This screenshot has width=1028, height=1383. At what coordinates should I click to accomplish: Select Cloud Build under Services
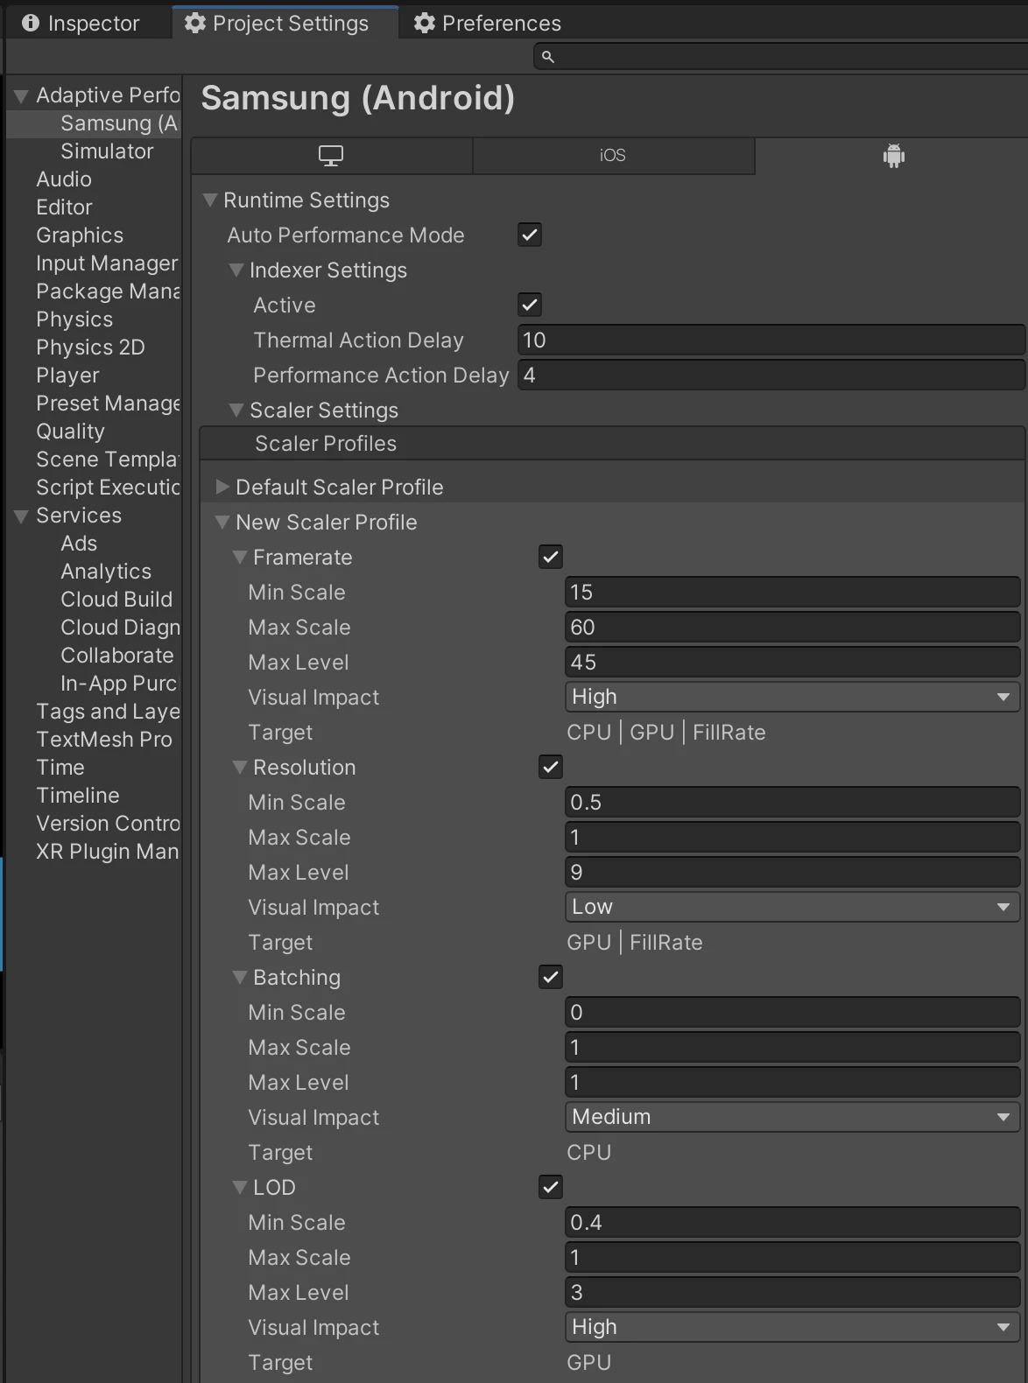[116, 600]
